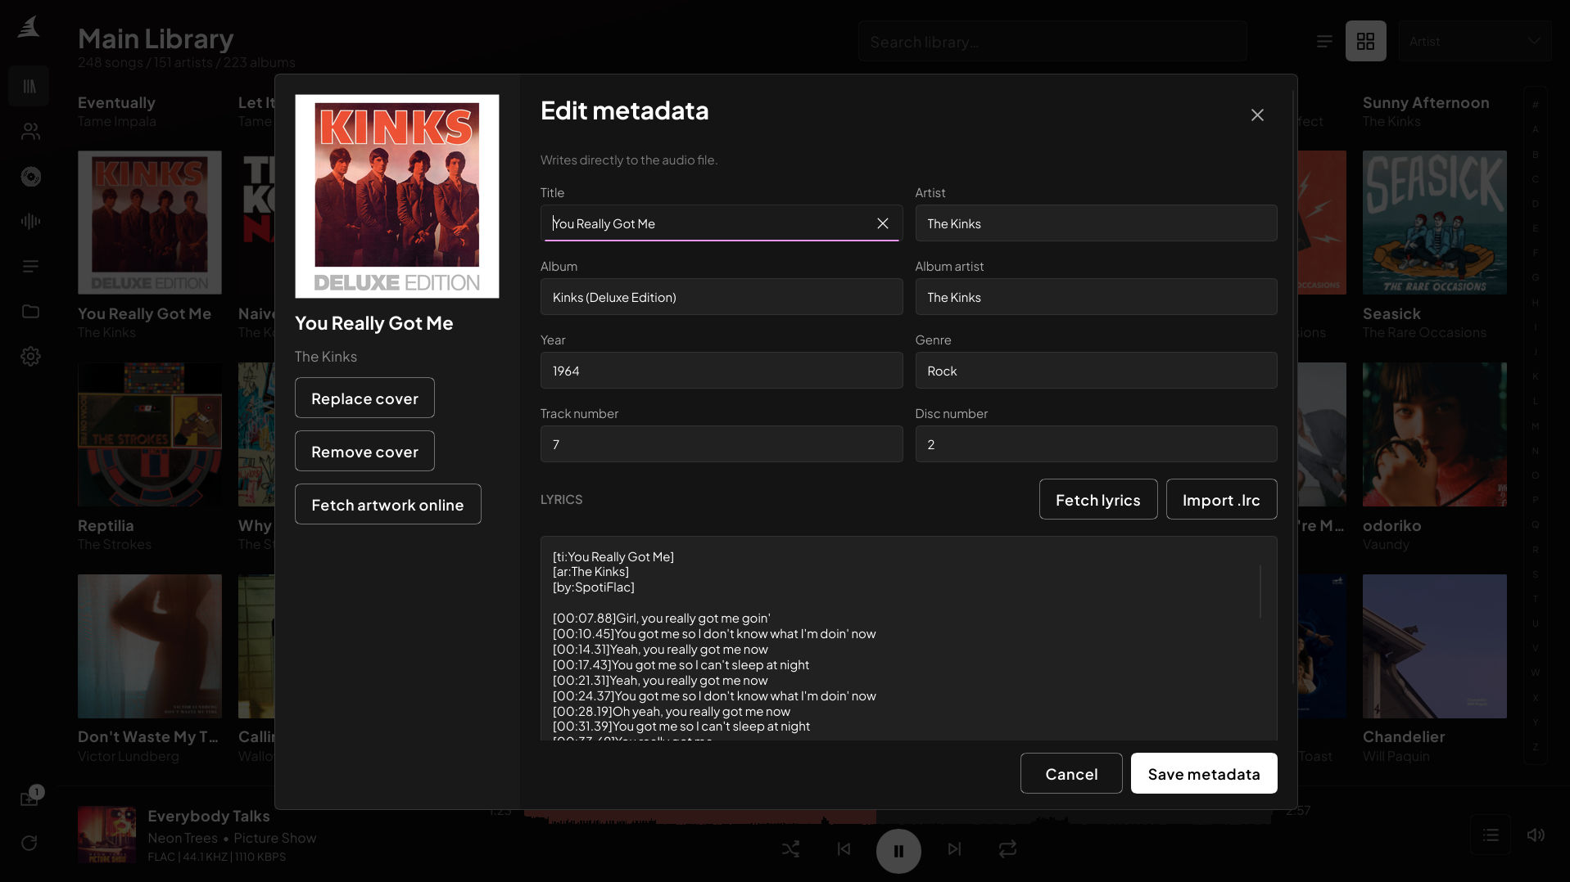Close the Edit metadata dialog
The image size is (1570, 882).
tap(1257, 115)
